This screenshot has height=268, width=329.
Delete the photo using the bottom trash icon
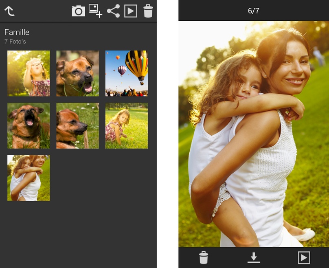tap(204, 257)
